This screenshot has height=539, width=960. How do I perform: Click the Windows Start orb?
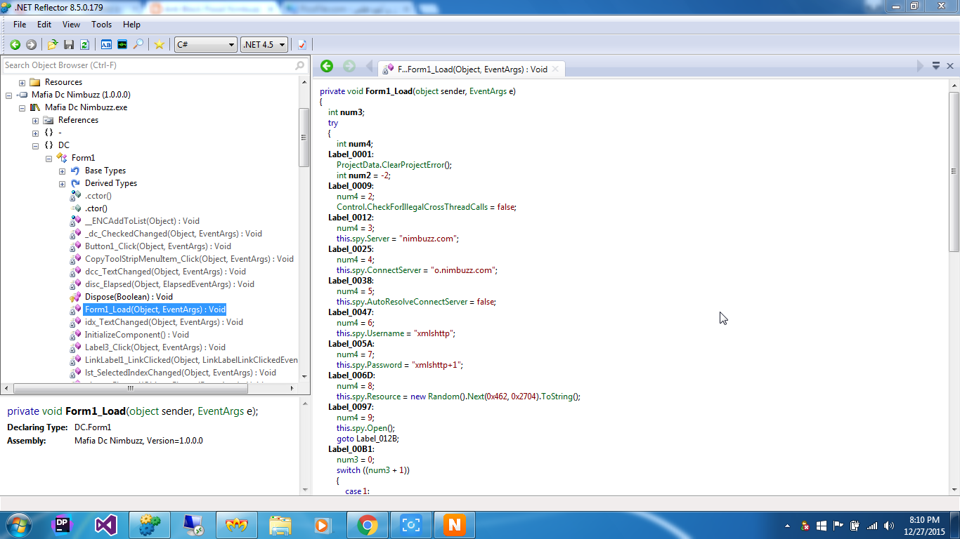coord(18,524)
